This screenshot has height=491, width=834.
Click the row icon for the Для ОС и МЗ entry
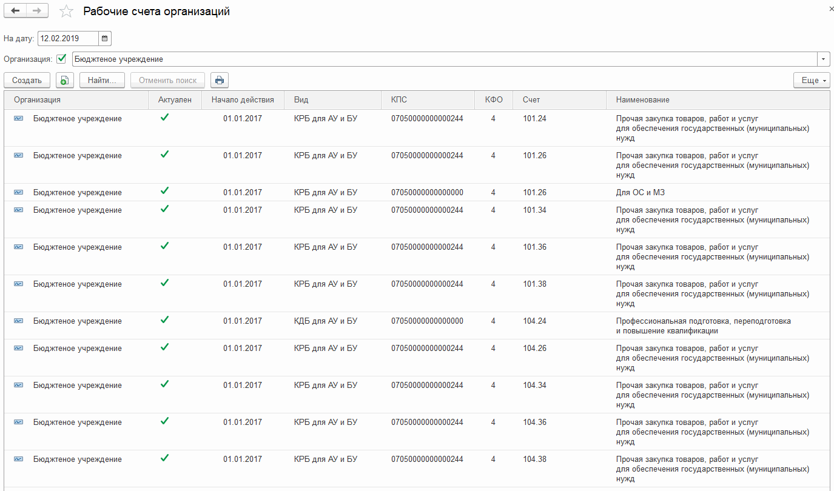tap(19, 193)
